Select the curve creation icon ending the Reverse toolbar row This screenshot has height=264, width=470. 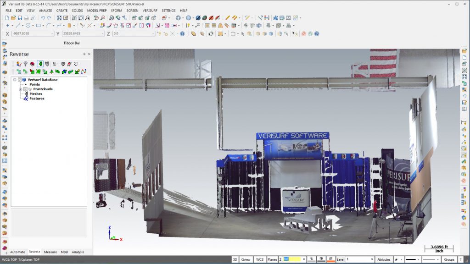83,71
